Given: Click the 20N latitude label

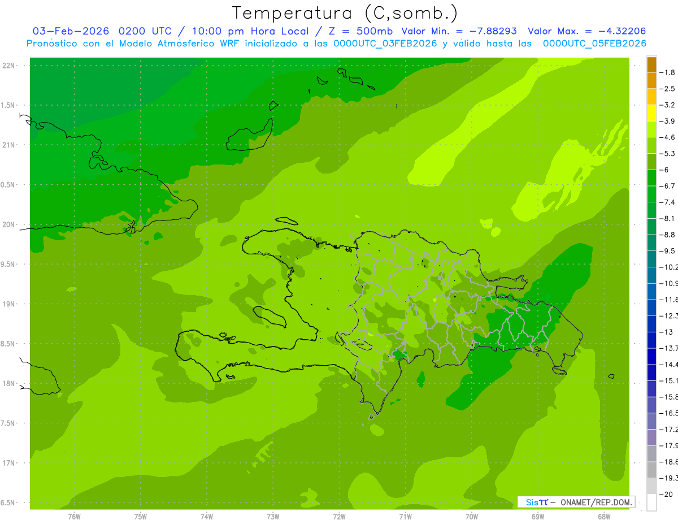Looking at the screenshot, I should pyautogui.click(x=10, y=224).
